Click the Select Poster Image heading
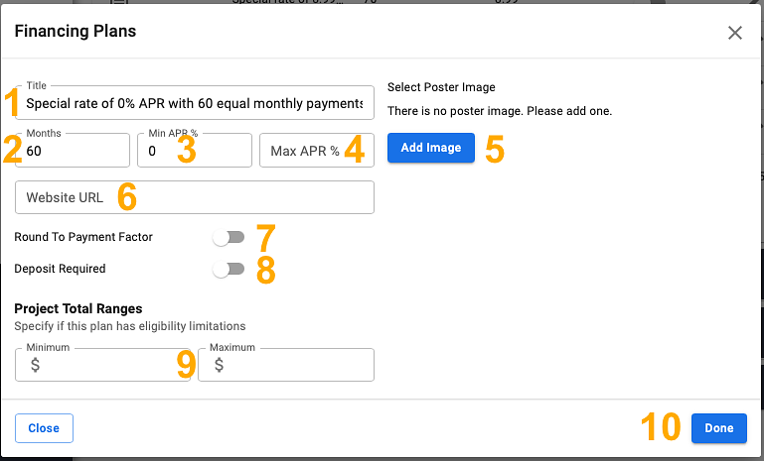Screen dimensions: 764x461 441,87
